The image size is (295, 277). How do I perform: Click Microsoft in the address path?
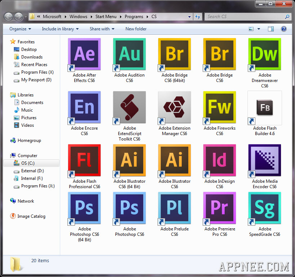52,17
